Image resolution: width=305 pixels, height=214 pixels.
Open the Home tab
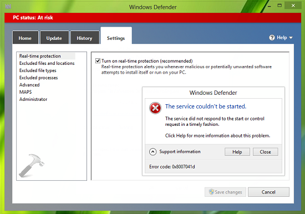point(26,37)
